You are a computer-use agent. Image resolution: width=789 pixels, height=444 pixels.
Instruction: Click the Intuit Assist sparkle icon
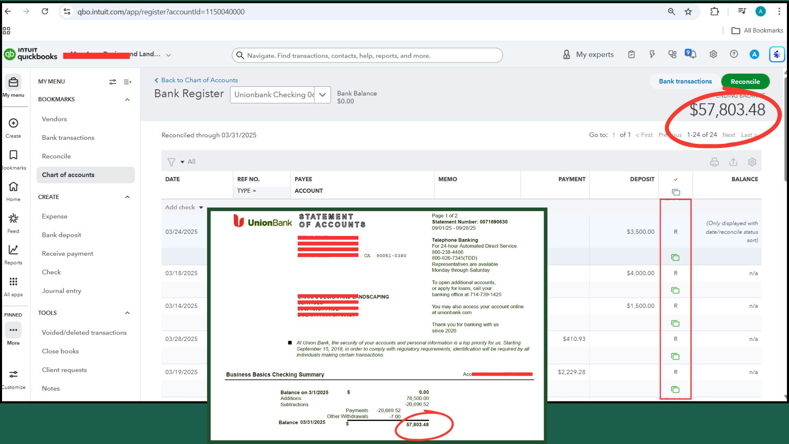777,54
